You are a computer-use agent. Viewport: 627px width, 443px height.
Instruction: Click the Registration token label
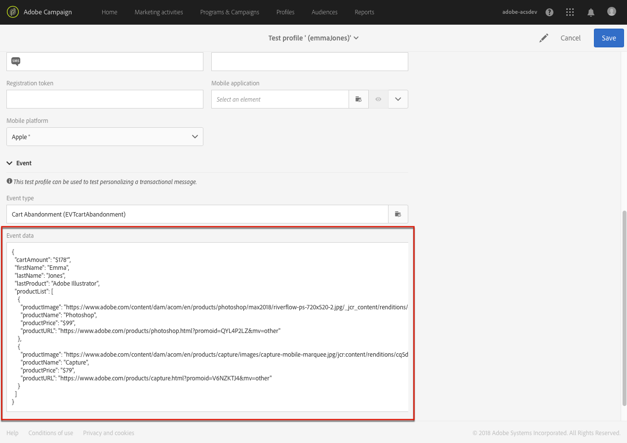coord(30,83)
